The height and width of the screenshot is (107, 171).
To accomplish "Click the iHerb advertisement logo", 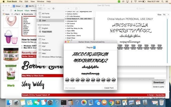I will (11, 86).
